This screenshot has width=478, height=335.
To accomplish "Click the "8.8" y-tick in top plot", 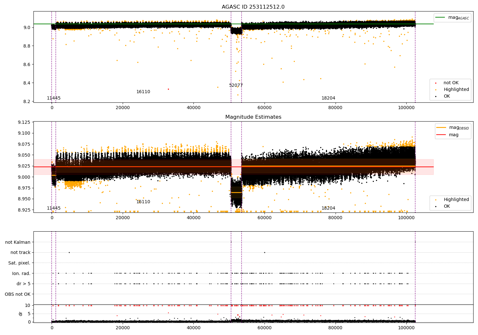I will pyautogui.click(x=27, y=46).
